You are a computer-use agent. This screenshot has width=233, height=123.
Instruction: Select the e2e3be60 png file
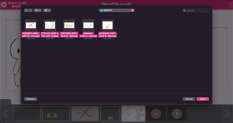point(107,25)
